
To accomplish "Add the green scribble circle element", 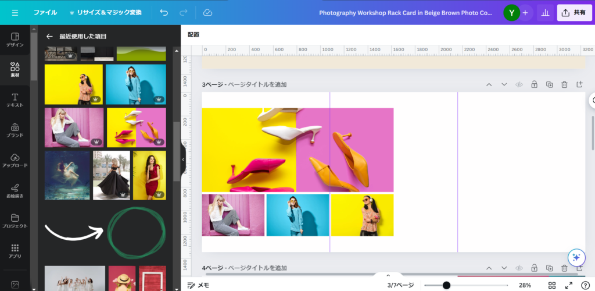I will point(137,233).
